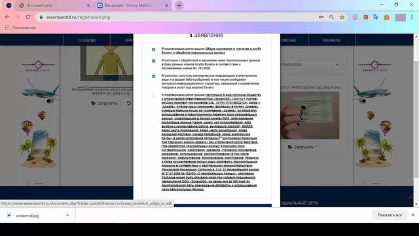Bookmark this page with the star icon

point(342,17)
